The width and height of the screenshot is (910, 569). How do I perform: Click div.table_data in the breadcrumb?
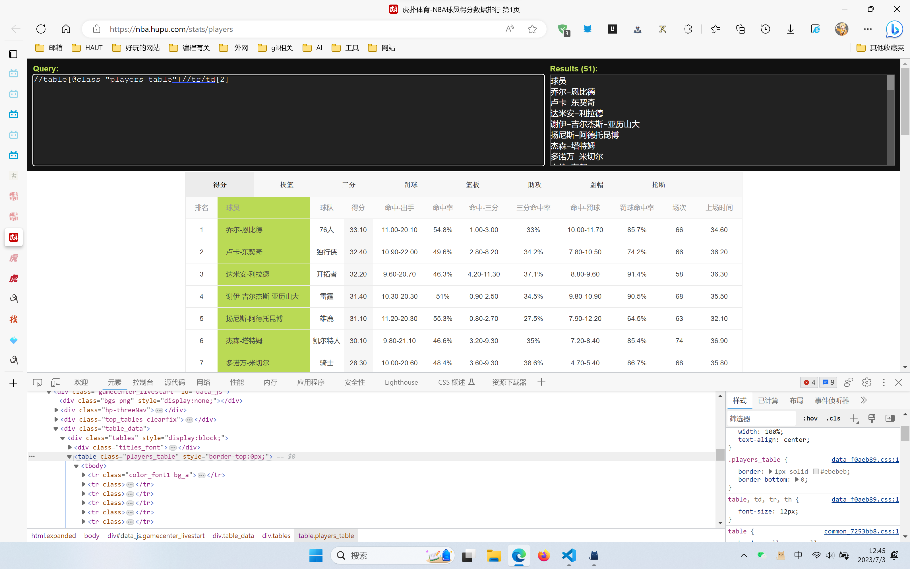(233, 535)
